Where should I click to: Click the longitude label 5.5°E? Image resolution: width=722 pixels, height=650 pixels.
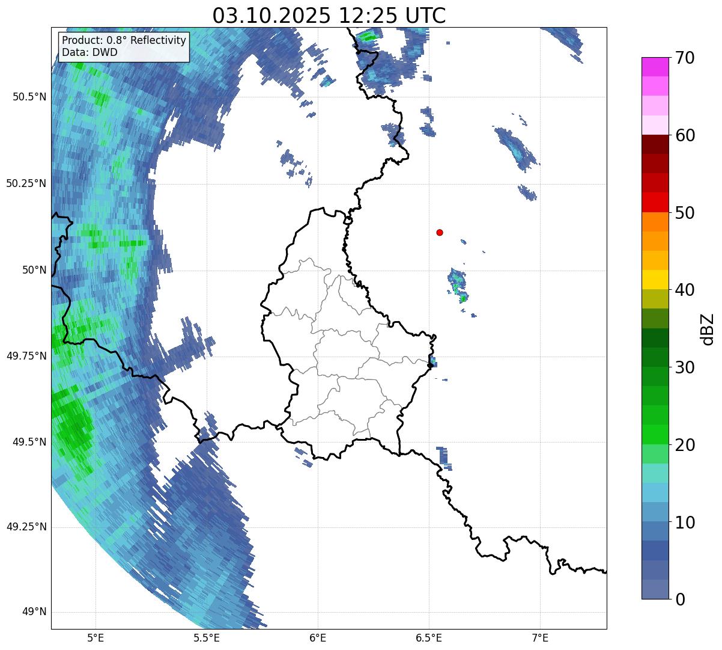coord(207,637)
